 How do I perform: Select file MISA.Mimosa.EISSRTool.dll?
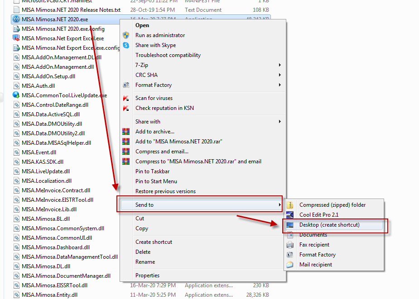(54, 285)
